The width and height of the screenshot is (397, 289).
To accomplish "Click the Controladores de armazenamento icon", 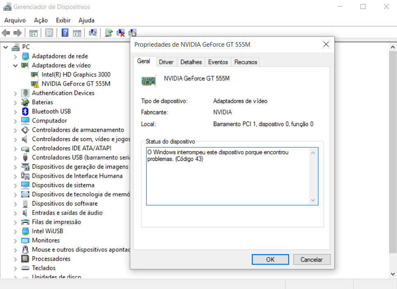I will [x=25, y=130].
